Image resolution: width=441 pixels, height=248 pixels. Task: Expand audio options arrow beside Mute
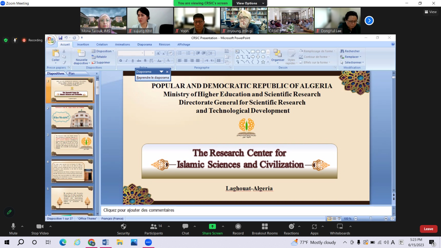tap(22, 226)
